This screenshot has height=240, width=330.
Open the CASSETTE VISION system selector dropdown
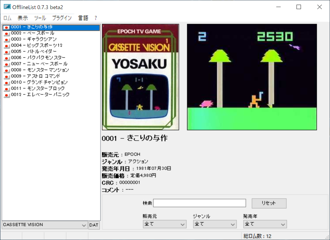click(x=45, y=225)
